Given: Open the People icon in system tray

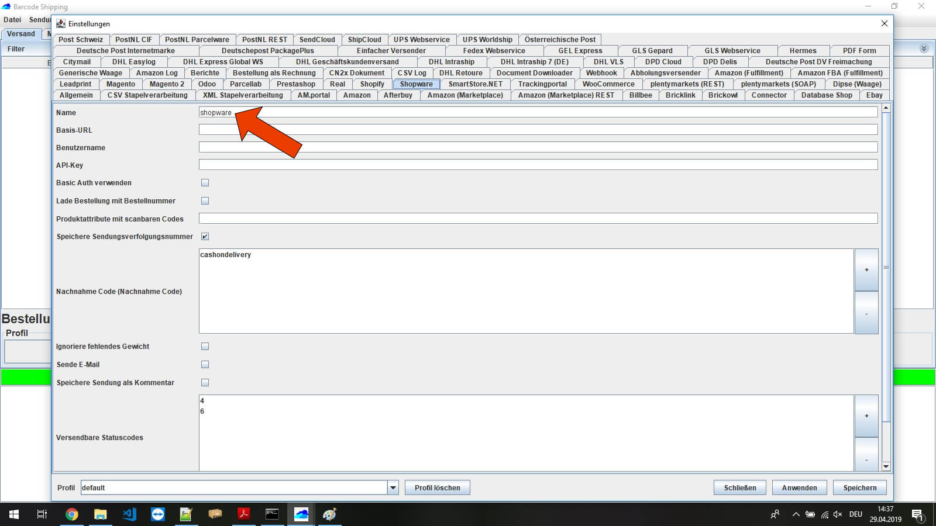Looking at the screenshot, I should point(775,514).
